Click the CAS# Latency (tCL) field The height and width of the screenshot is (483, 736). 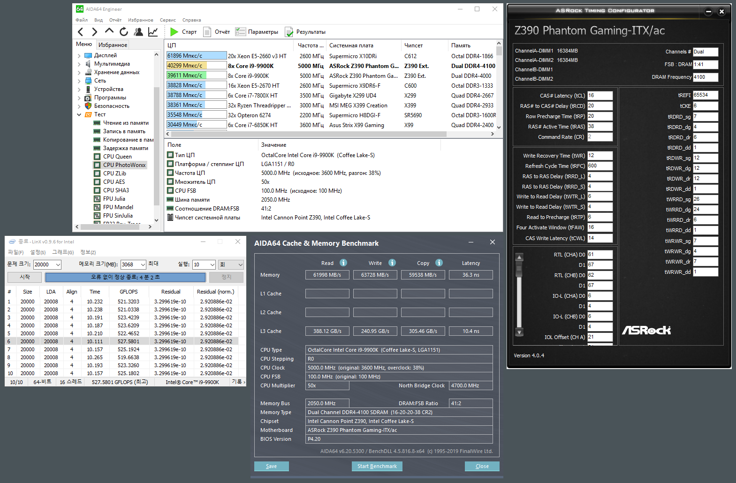tap(600, 96)
